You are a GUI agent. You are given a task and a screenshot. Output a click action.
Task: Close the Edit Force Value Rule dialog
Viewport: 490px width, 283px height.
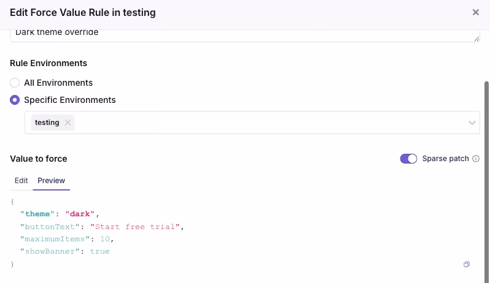tap(476, 12)
